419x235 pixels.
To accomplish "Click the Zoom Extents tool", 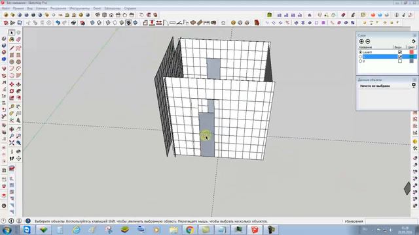I will pyautogui.click(x=12, y=143).
